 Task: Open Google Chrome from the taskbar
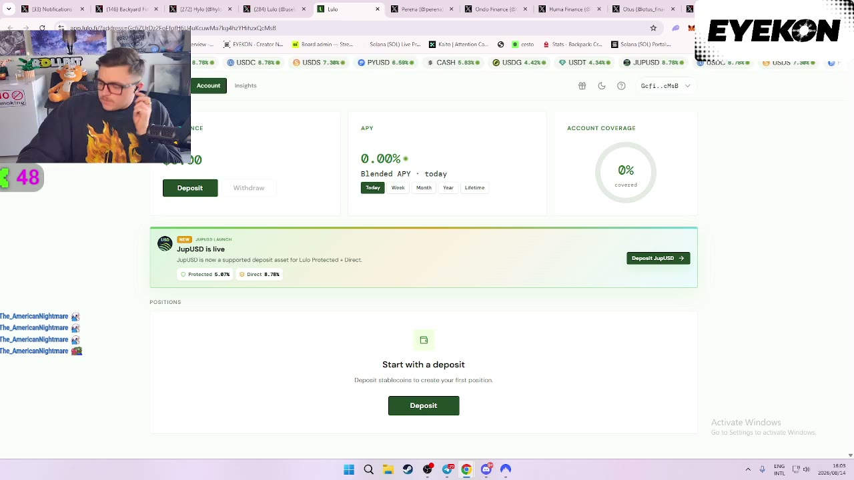(x=466, y=469)
